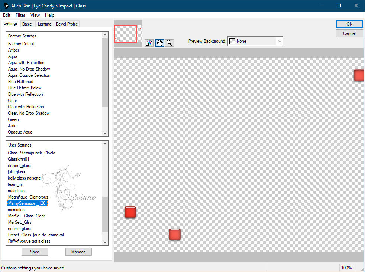Select the Clear preset
Image resolution: width=365 pixels, height=272 pixels.
tap(13, 101)
